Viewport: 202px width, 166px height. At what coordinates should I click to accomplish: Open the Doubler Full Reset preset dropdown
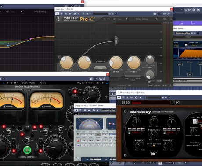point(108,110)
